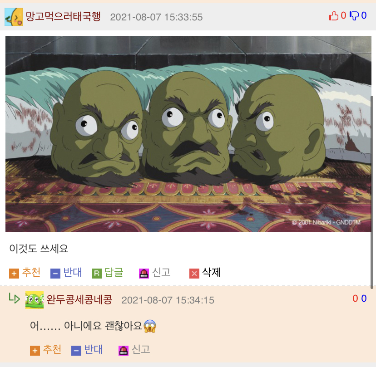Click the vertical scrollbar thumb
Viewport: 376px width, 367px height.
click(x=372, y=191)
